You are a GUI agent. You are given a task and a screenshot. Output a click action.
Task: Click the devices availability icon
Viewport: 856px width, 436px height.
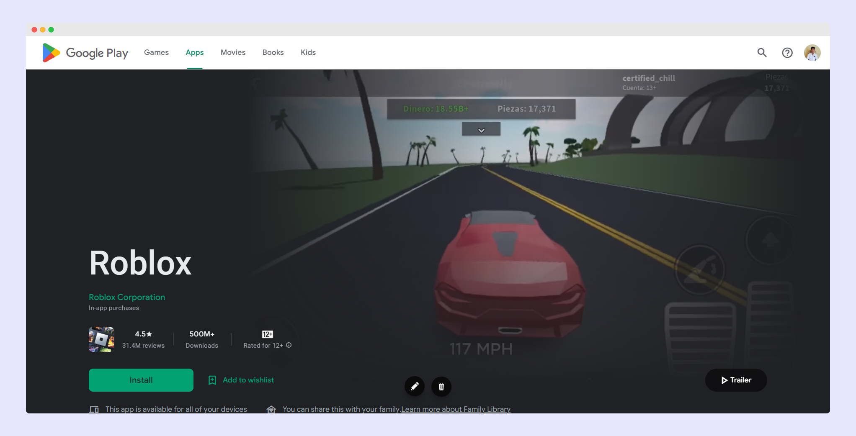pos(94,409)
